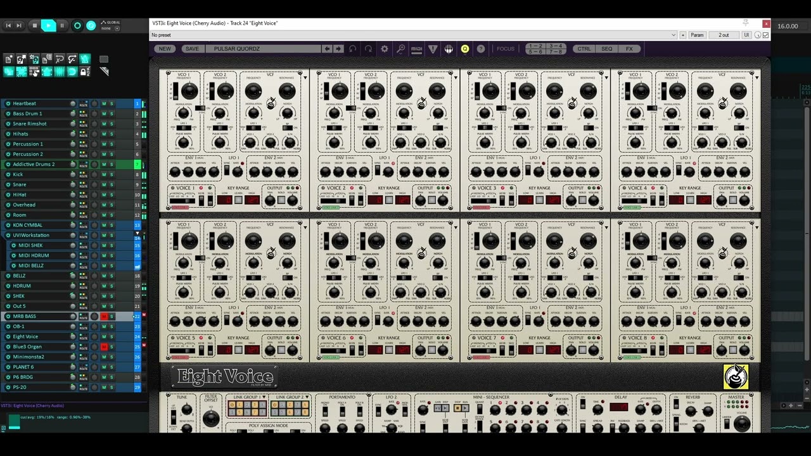The width and height of the screenshot is (811, 456).
Task: Open the zoom magnifier icon
Action: click(x=400, y=49)
